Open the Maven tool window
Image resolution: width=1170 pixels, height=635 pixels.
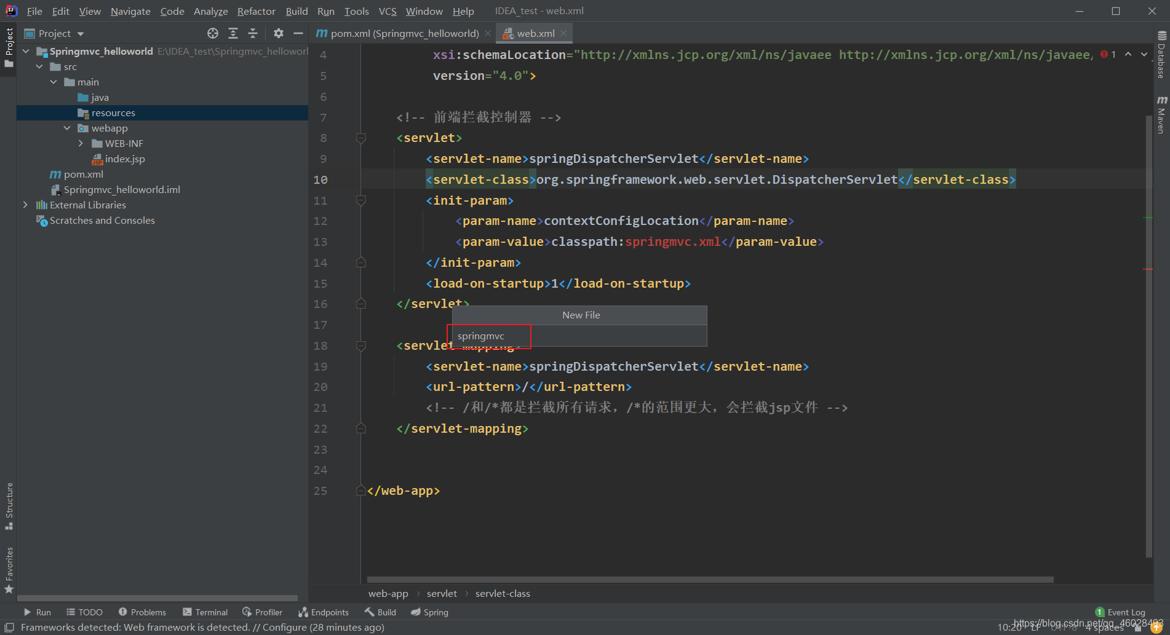pos(1161,114)
